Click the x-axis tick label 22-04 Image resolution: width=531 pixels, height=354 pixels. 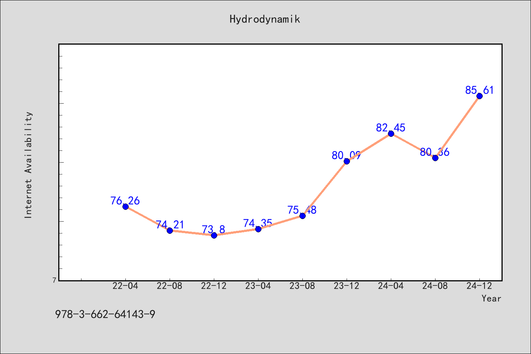tap(125, 286)
